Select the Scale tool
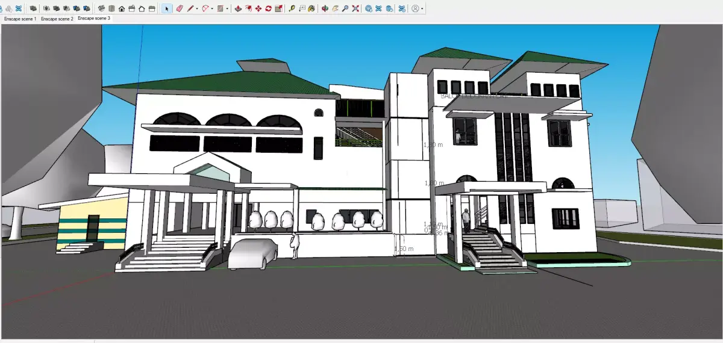This screenshot has width=723, height=343. pos(278,8)
